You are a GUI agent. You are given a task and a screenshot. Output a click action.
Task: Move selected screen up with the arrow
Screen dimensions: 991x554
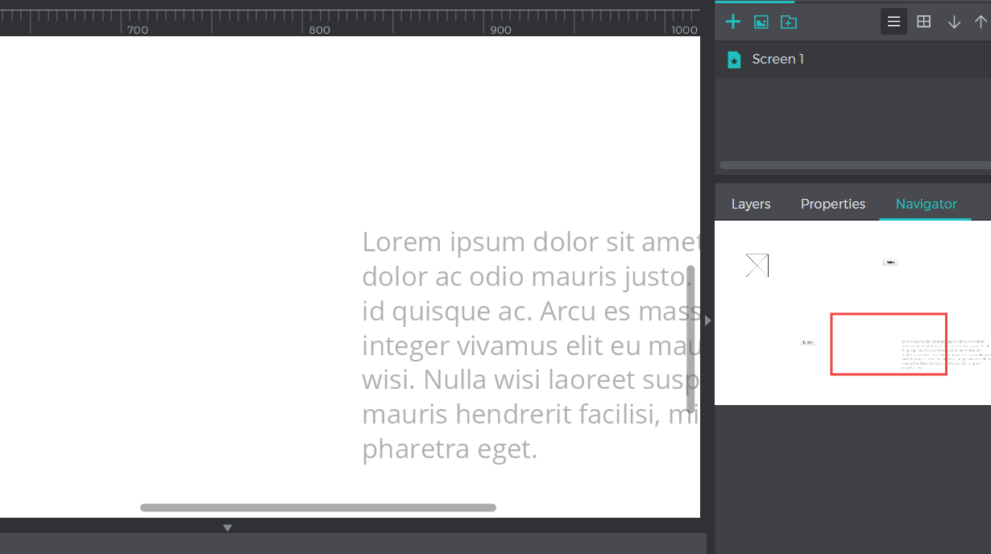coord(980,22)
